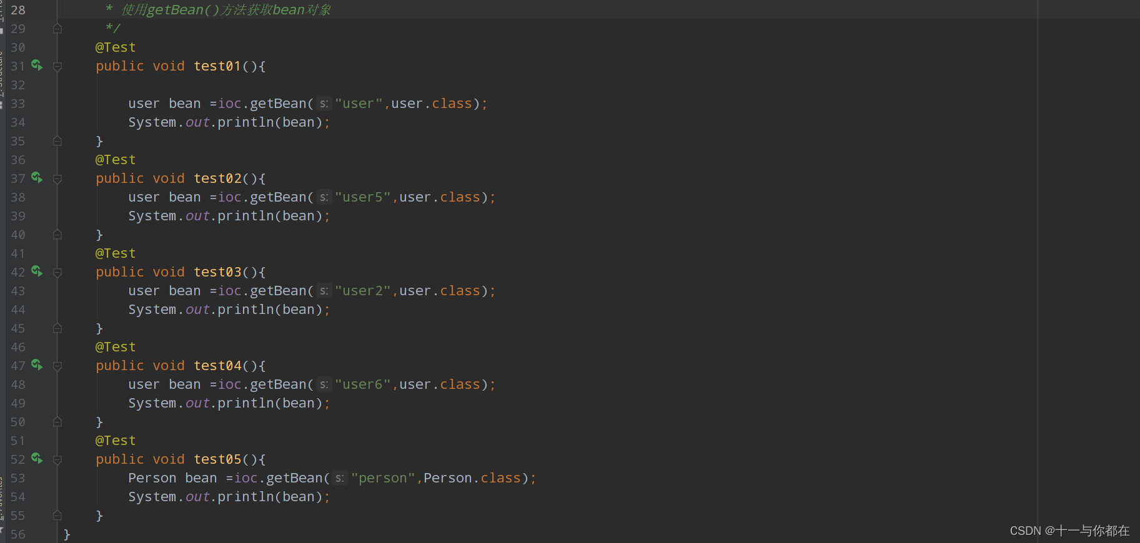This screenshot has width=1140, height=543.
Task: Click the Person type declaration on line 53
Action: point(152,478)
